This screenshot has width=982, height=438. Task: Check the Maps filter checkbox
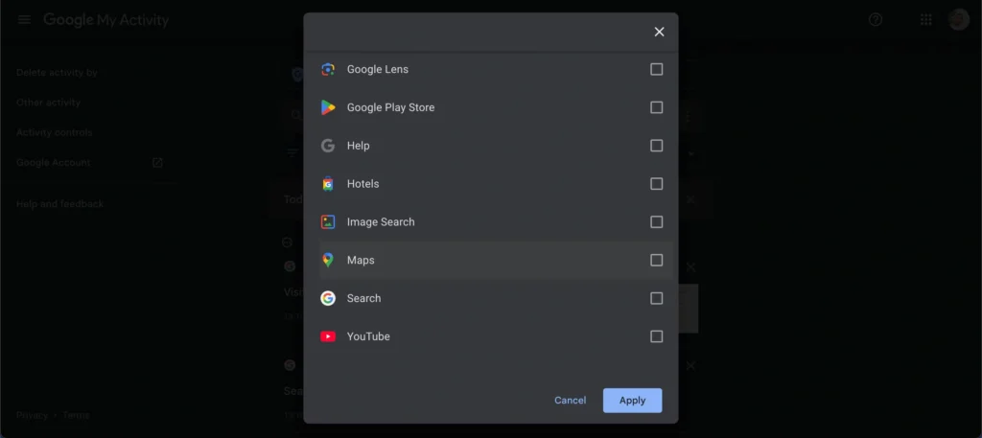[656, 260]
